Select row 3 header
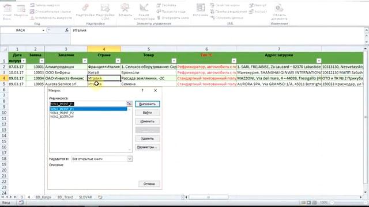 pos(4,72)
